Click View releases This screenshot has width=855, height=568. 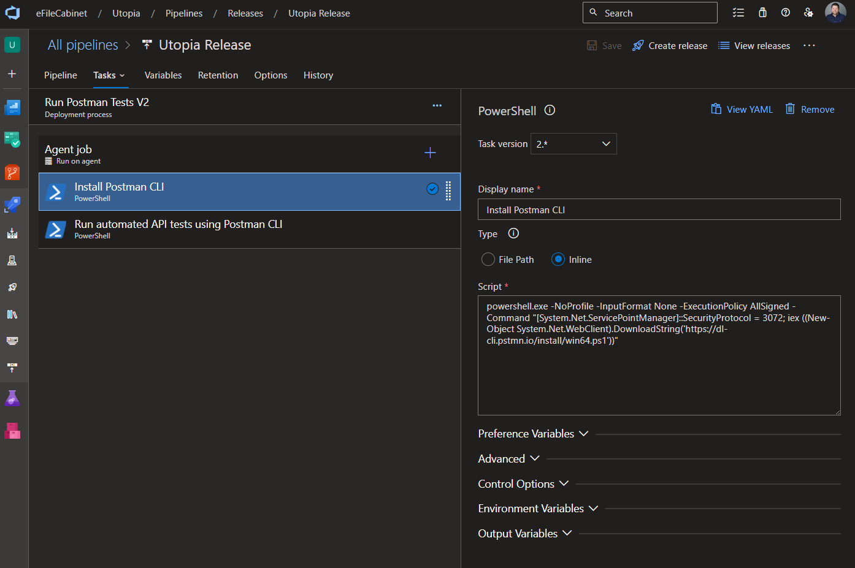click(754, 46)
